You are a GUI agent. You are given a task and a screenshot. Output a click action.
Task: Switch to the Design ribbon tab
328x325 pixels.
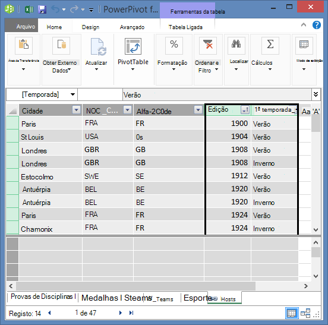pyautogui.click(x=90, y=27)
